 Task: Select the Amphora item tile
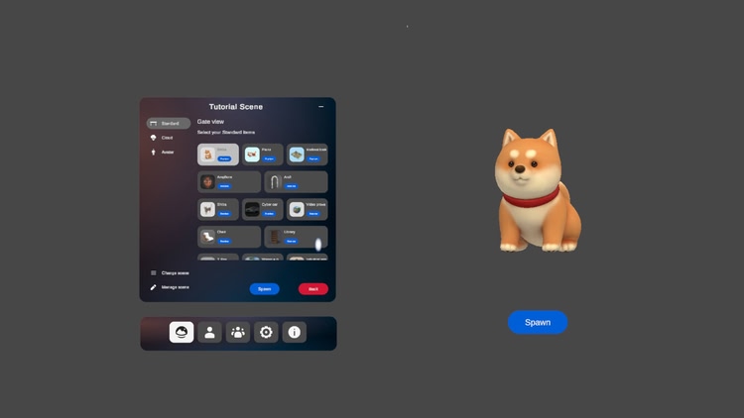pyautogui.click(x=229, y=182)
